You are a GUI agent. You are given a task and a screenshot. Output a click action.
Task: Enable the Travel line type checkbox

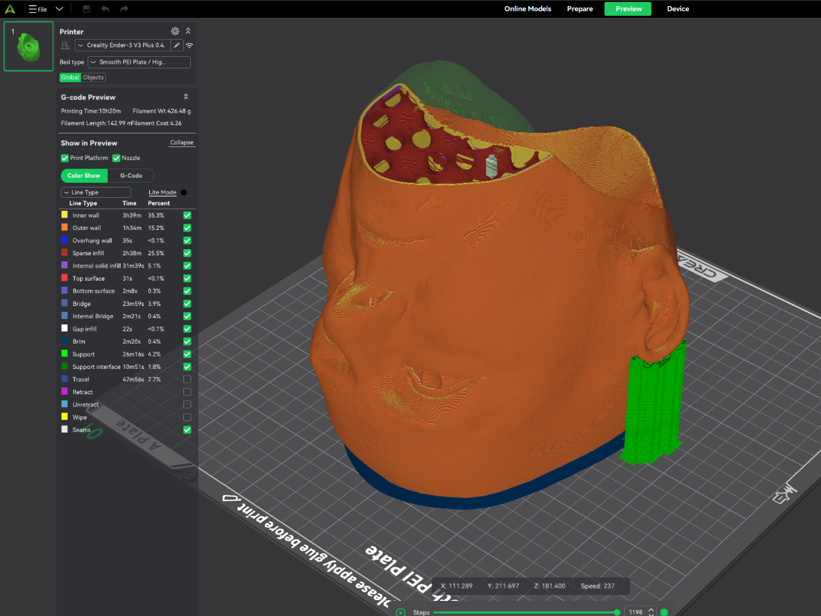[x=187, y=379]
